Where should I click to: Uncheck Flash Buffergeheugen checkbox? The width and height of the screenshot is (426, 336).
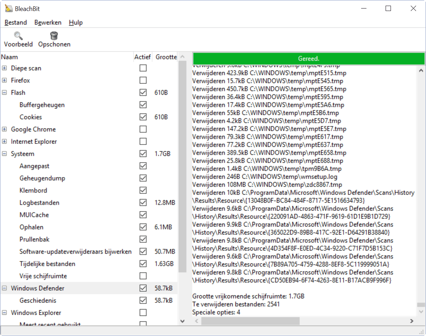(x=143, y=105)
